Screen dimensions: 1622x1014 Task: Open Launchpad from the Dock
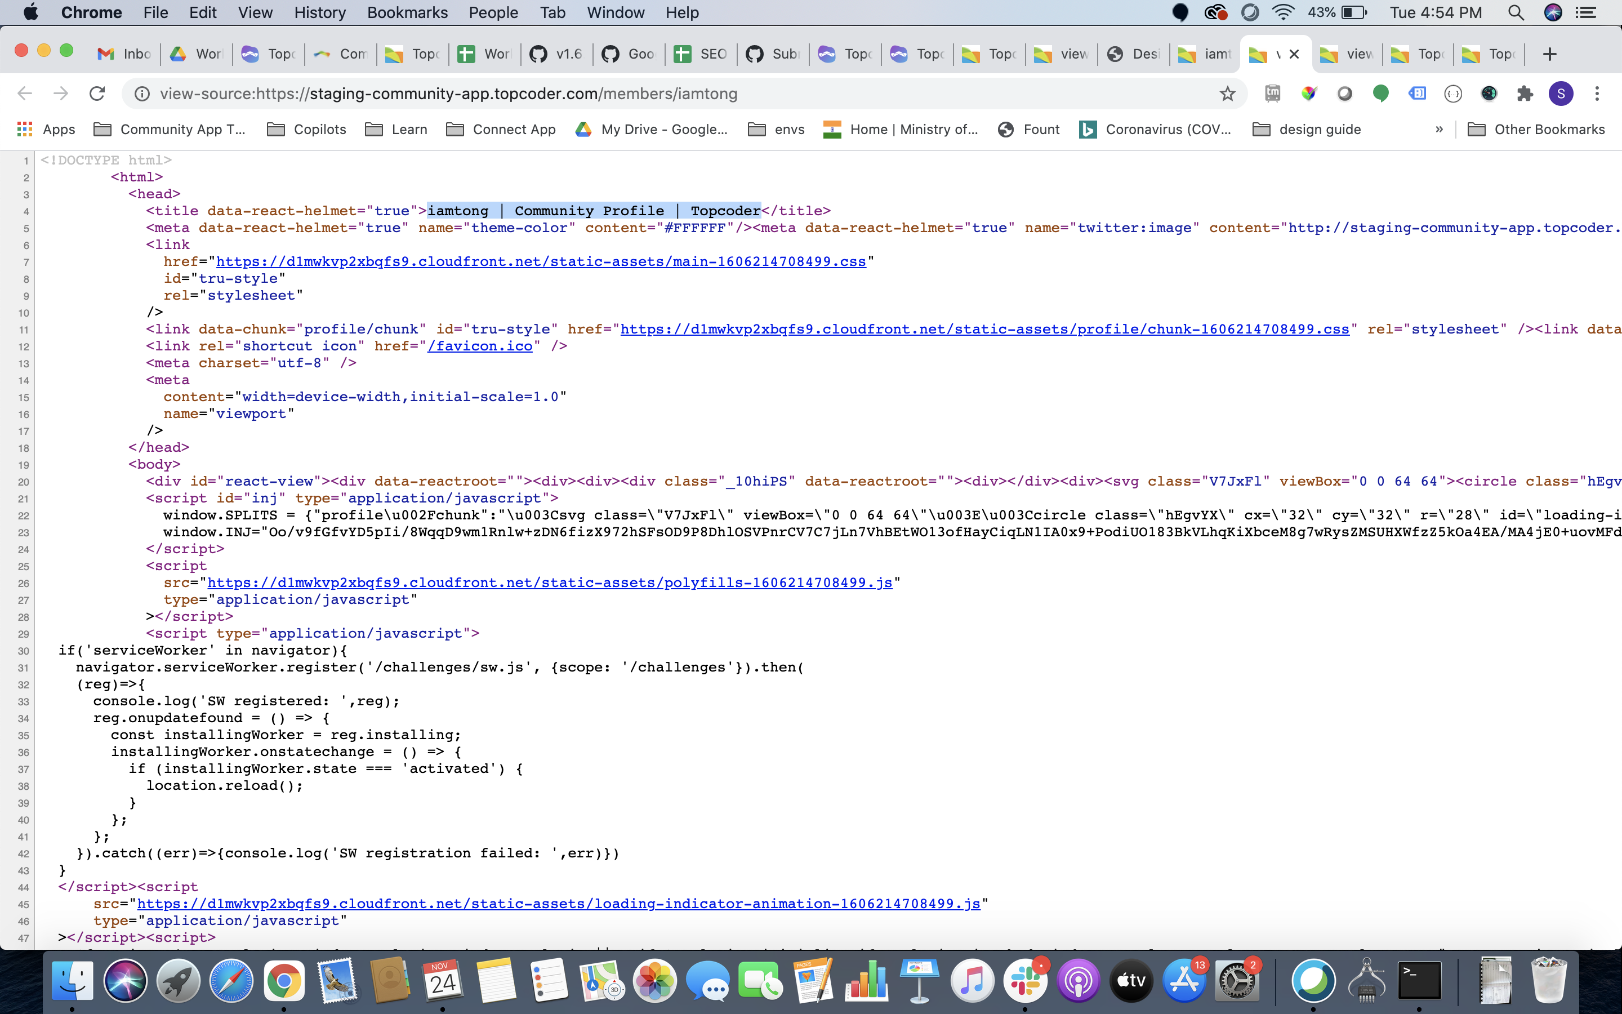pyautogui.click(x=179, y=980)
